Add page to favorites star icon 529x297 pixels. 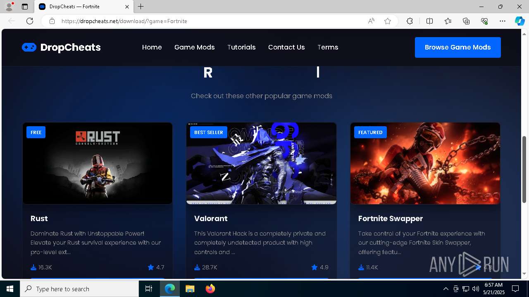(x=388, y=21)
